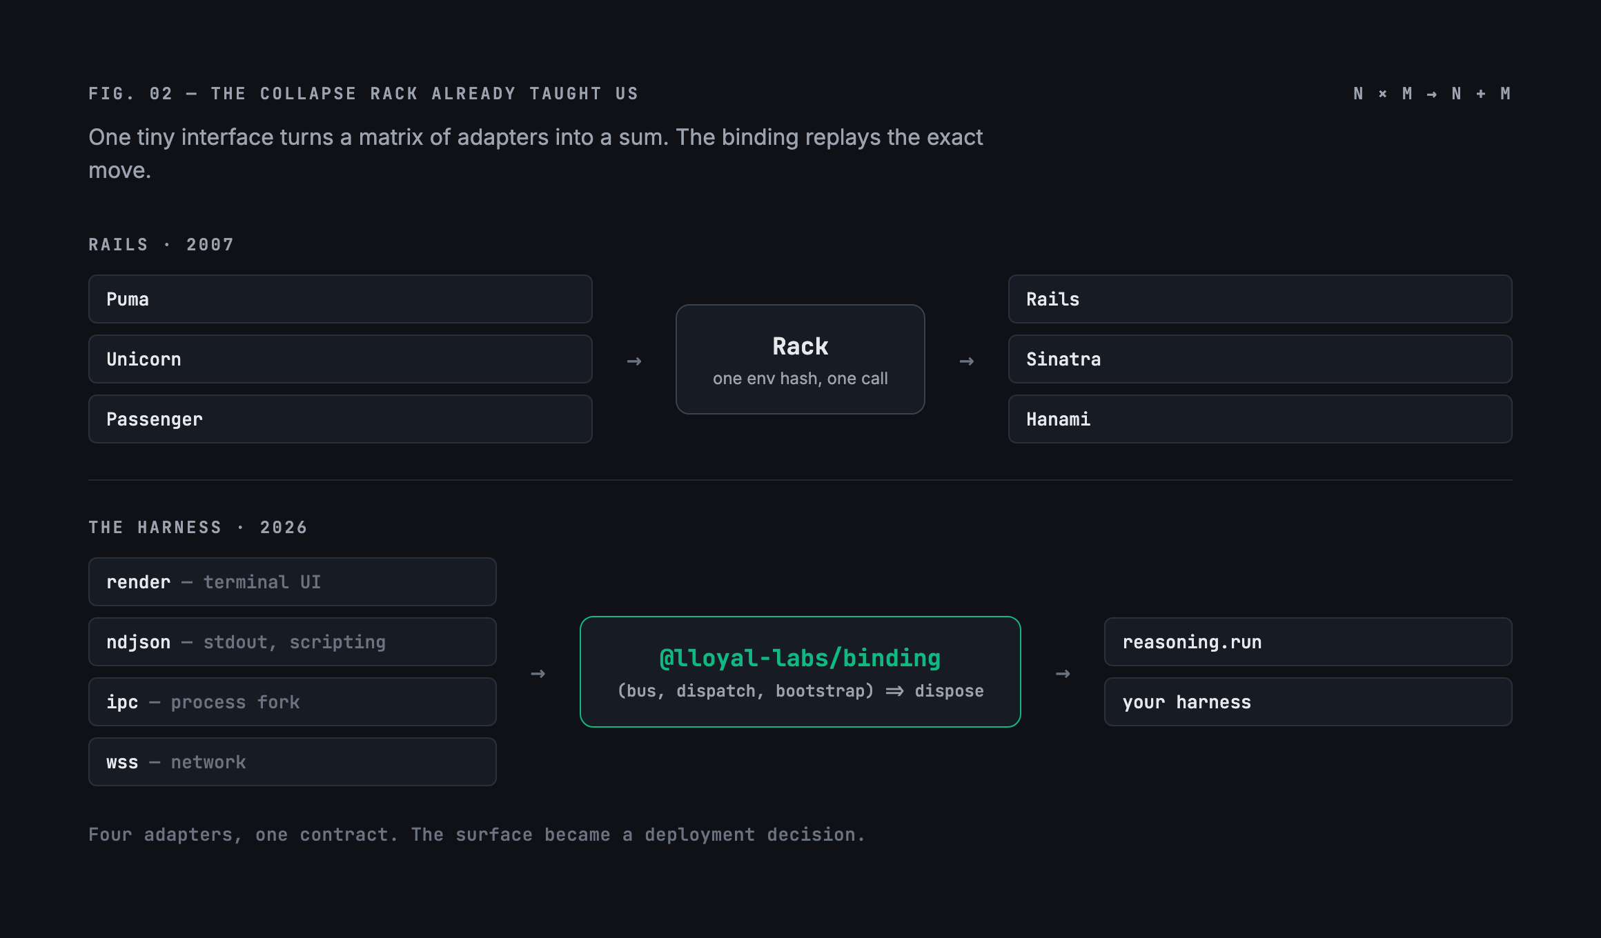The image size is (1601, 938).
Task: Click the "(bus, dispatch, bootstrap) ⇒ dispose" signature
Action: pyautogui.click(x=800, y=691)
